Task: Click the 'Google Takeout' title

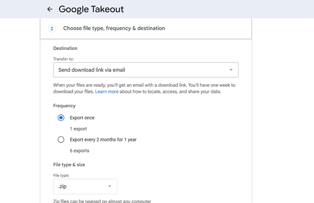Action: coord(91,9)
